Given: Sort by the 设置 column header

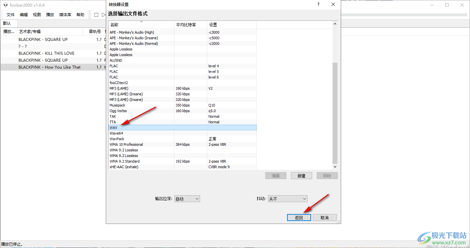Looking at the screenshot, I should pos(232,25).
